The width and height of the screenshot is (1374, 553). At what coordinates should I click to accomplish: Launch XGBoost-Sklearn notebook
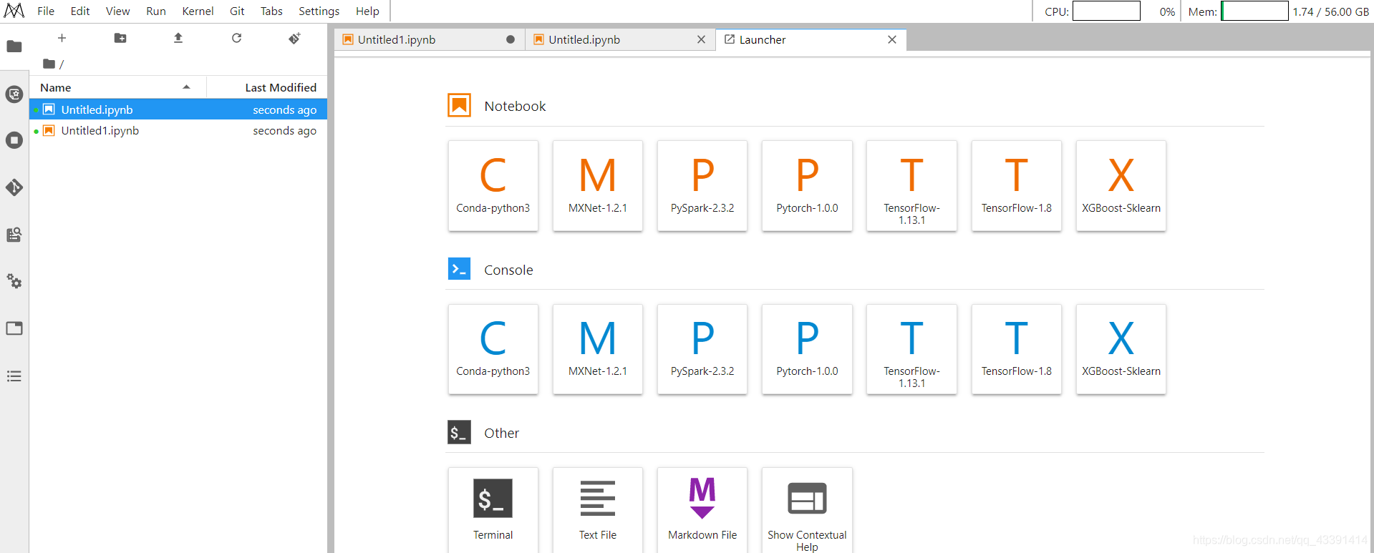tap(1121, 185)
